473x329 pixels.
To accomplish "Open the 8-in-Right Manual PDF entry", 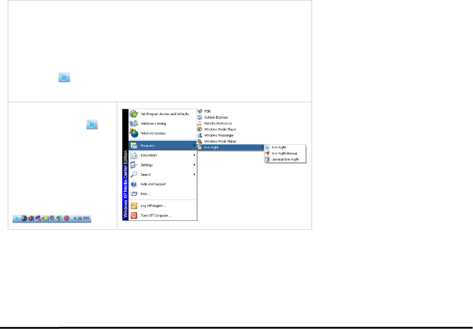I will coord(285,154).
